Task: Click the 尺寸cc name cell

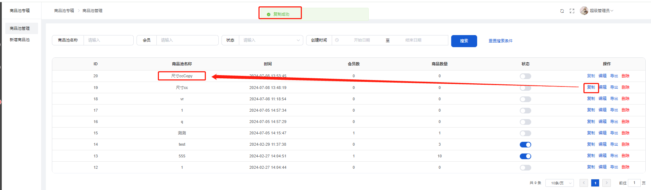Action: pyautogui.click(x=182, y=88)
